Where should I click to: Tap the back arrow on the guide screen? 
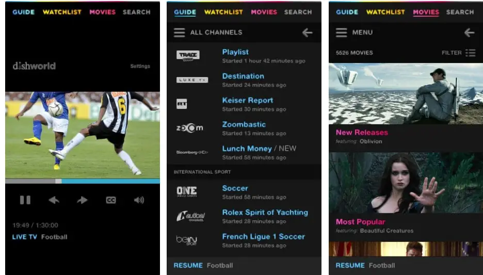[307, 33]
